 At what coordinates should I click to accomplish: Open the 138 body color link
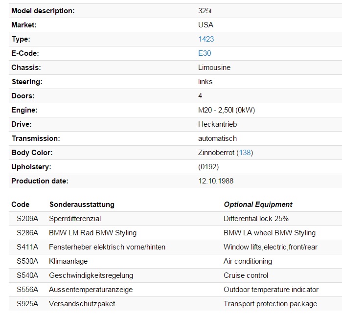[245, 153]
